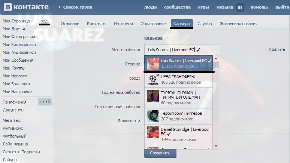Open помощь in the top menu
Viewport: 290px width, 163px height.
pos(259,7)
